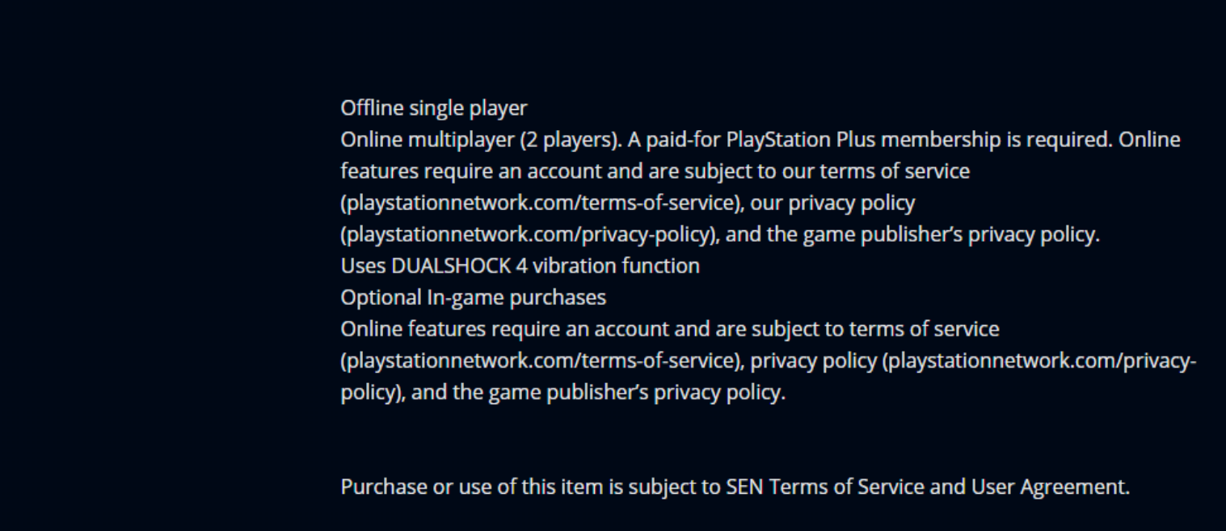Click line starting "policy), and the game publisher's"

[x=563, y=393]
